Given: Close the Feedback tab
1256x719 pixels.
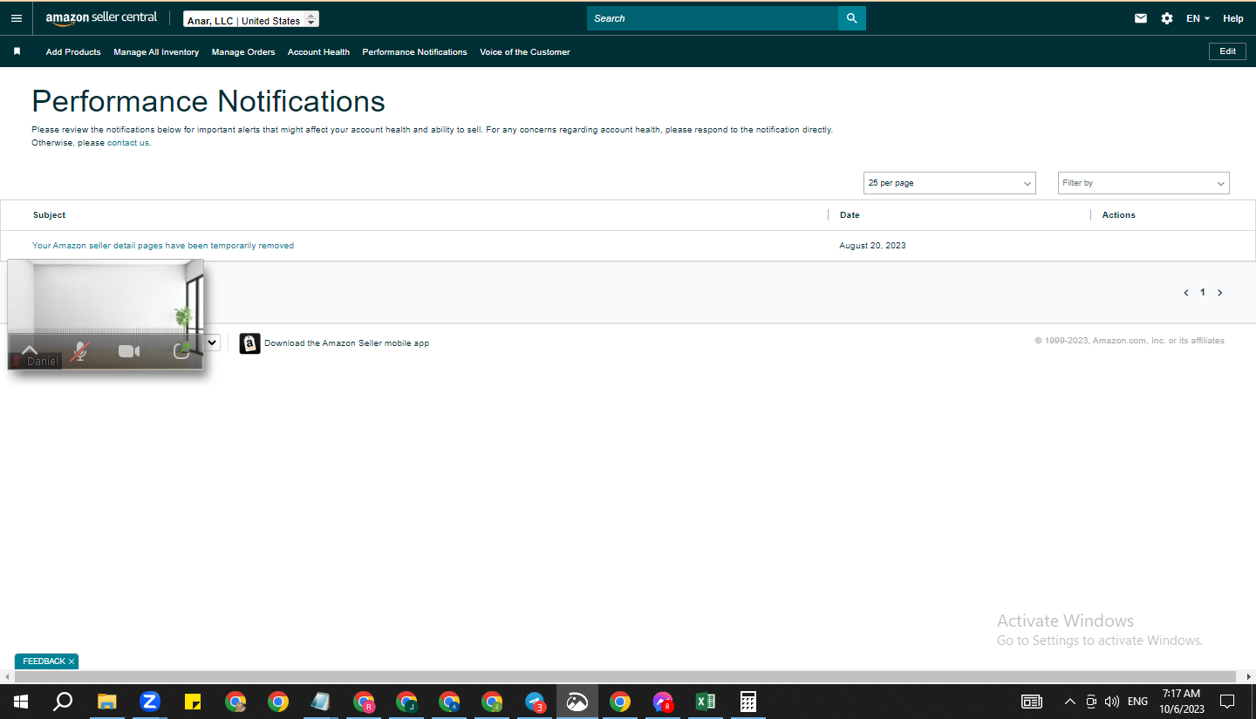Looking at the screenshot, I should (72, 661).
